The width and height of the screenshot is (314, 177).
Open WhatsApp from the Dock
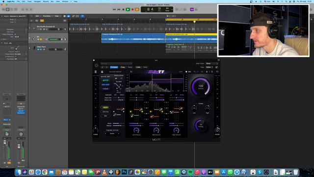click(x=230, y=172)
